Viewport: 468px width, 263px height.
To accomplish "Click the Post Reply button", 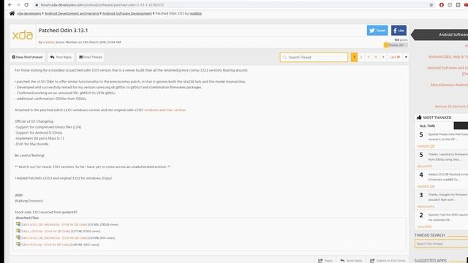I will [x=61, y=57].
